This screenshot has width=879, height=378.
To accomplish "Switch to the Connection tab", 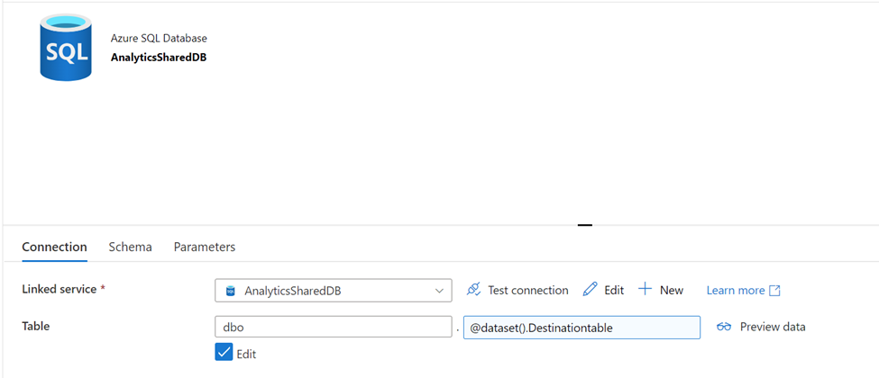I will [x=54, y=247].
